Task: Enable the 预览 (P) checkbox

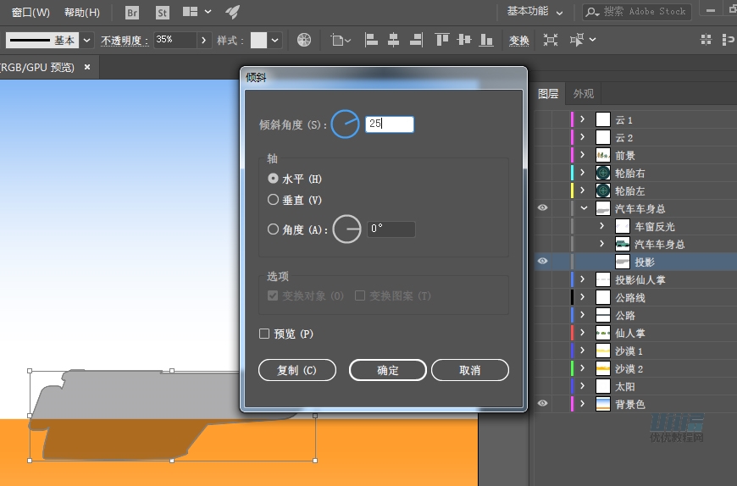Action: click(264, 334)
